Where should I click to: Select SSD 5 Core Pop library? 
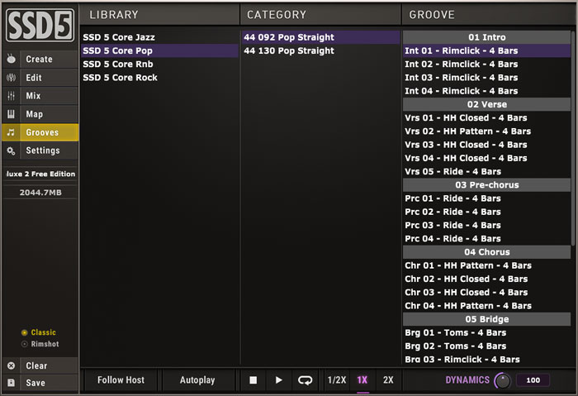(x=159, y=50)
